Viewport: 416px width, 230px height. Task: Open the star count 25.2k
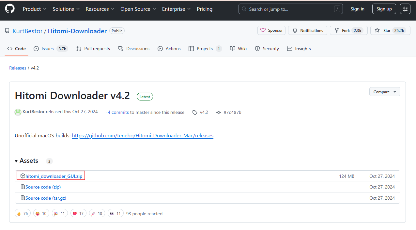399,30
